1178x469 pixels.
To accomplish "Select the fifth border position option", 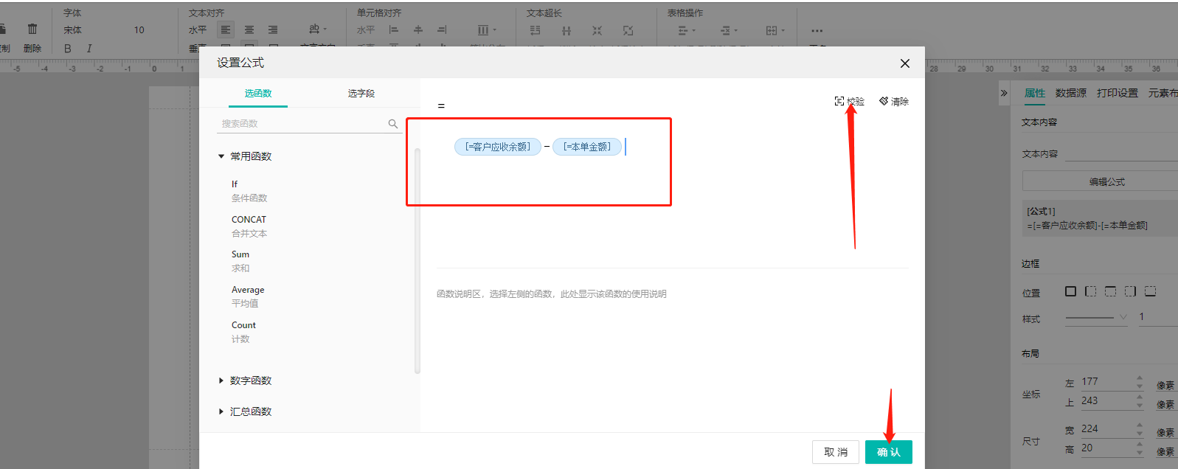I will point(1151,291).
